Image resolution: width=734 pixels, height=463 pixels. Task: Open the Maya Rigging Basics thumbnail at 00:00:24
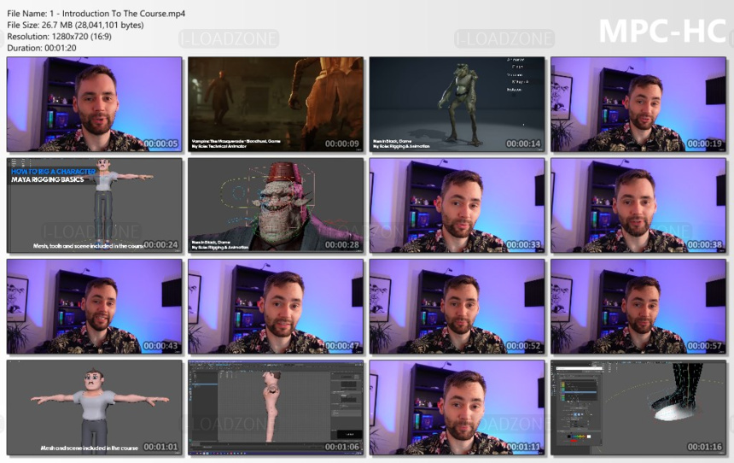(x=95, y=206)
